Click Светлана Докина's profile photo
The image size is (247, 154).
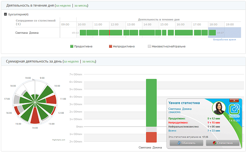(219, 108)
